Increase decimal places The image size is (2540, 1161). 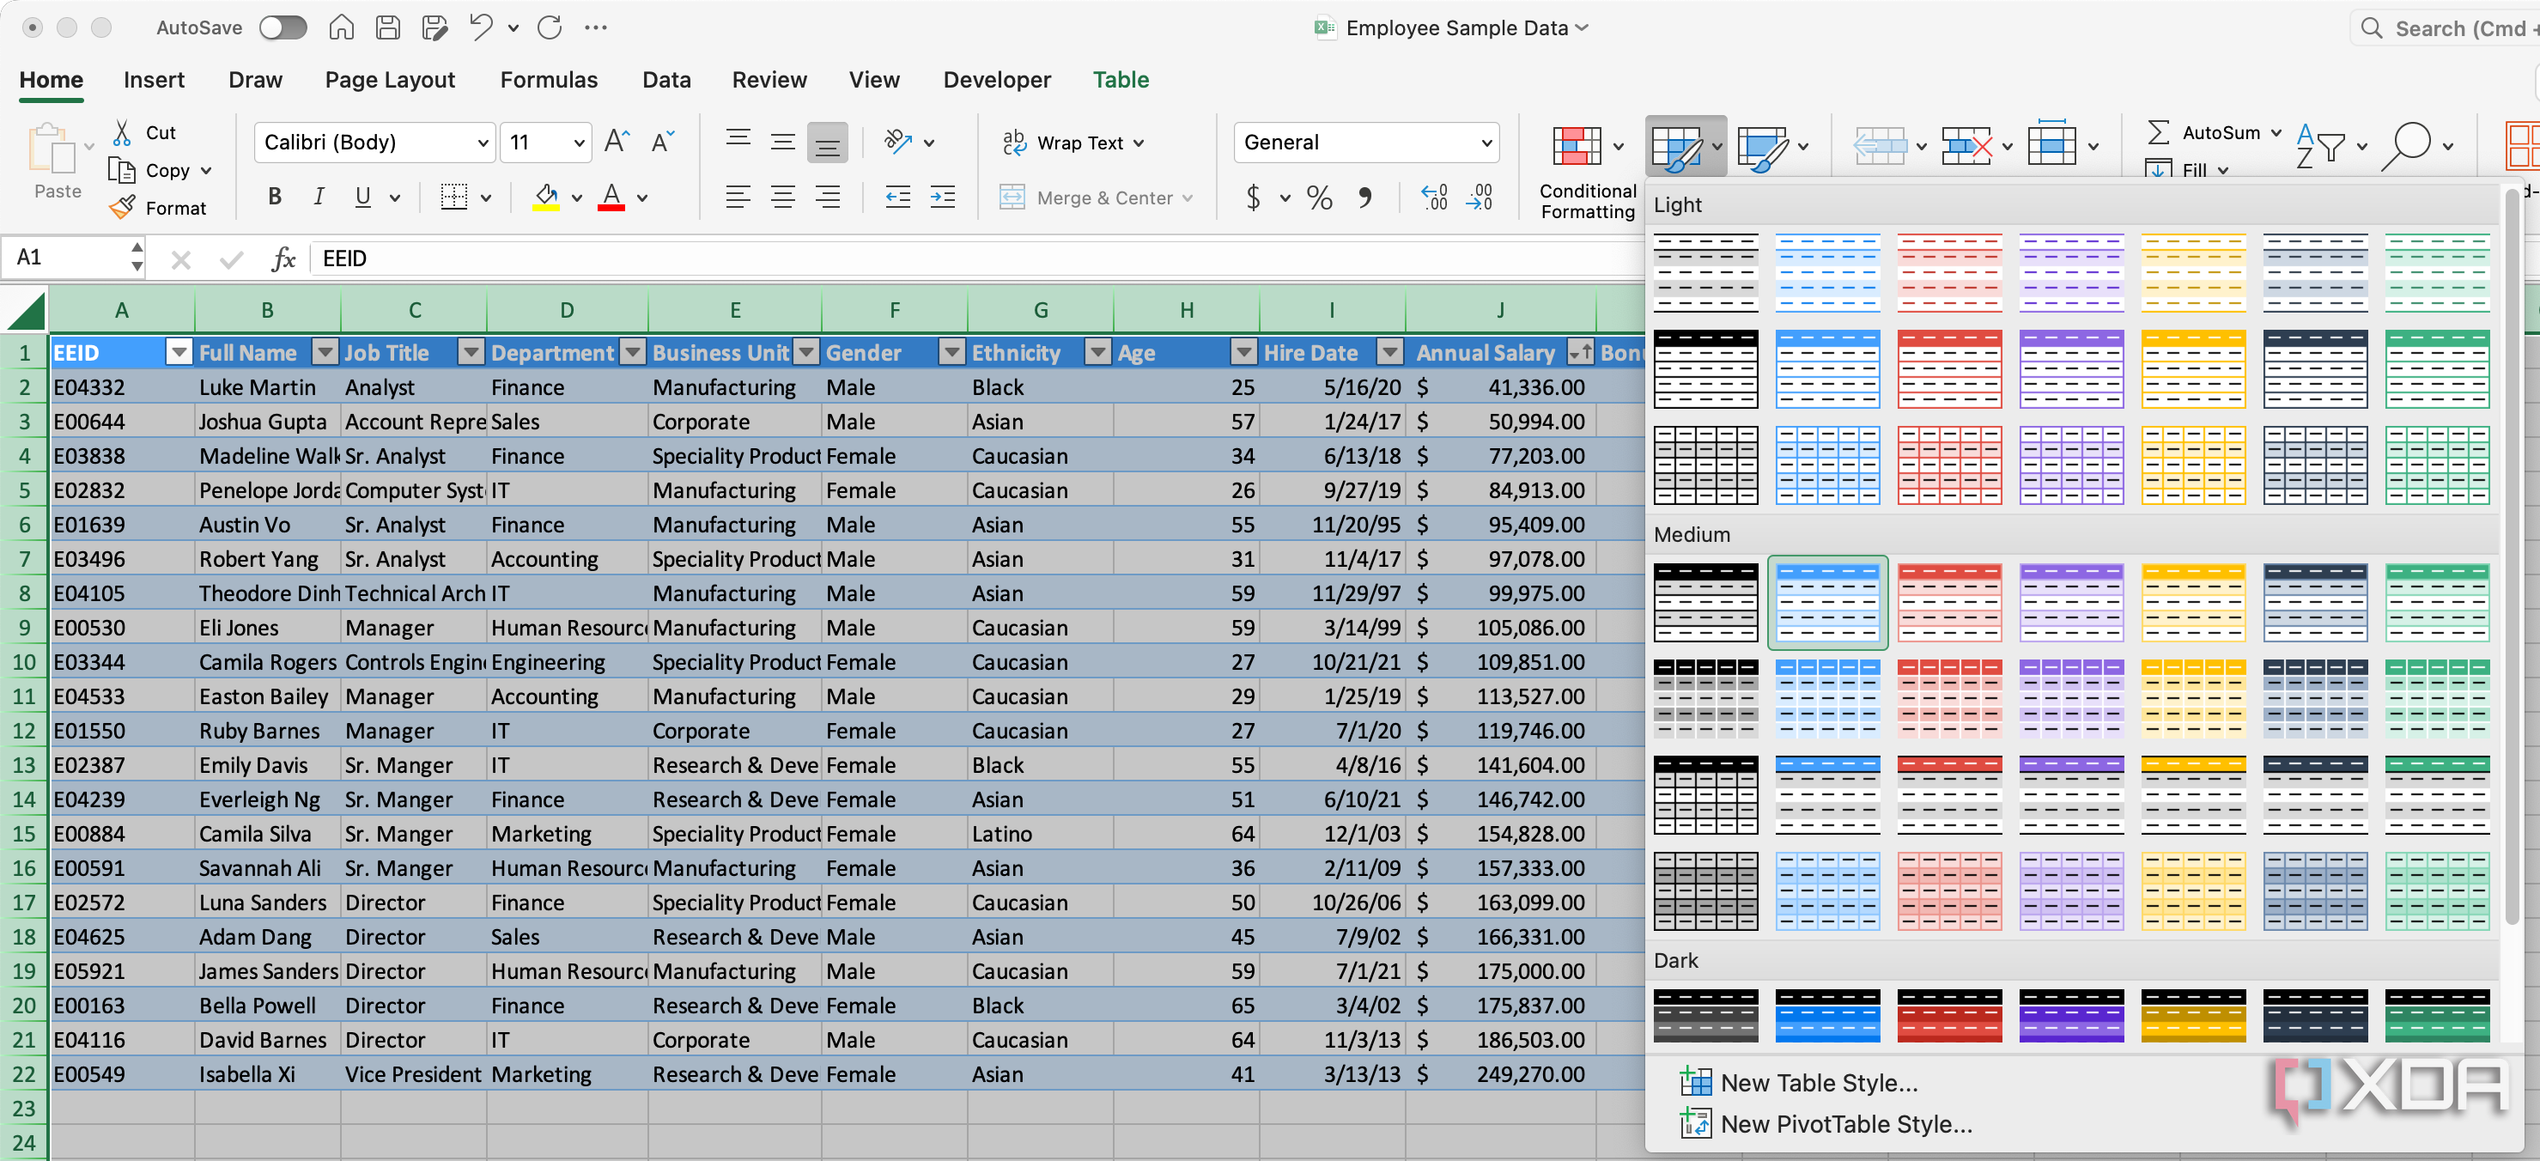pos(1435,198)
